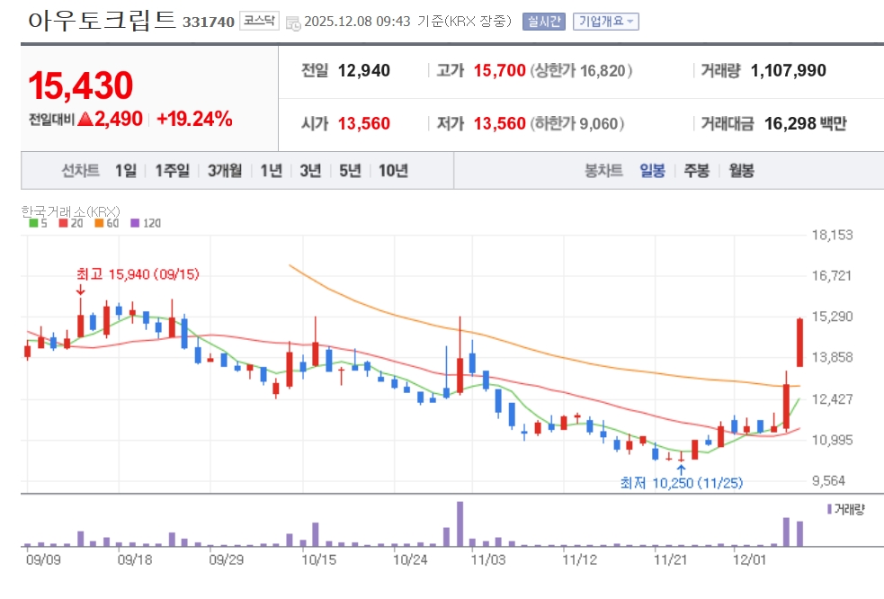The height and width of the screenshot is (599, 884).
Task: Open the 기업개요 dropdown
Action: click(605, 22)
